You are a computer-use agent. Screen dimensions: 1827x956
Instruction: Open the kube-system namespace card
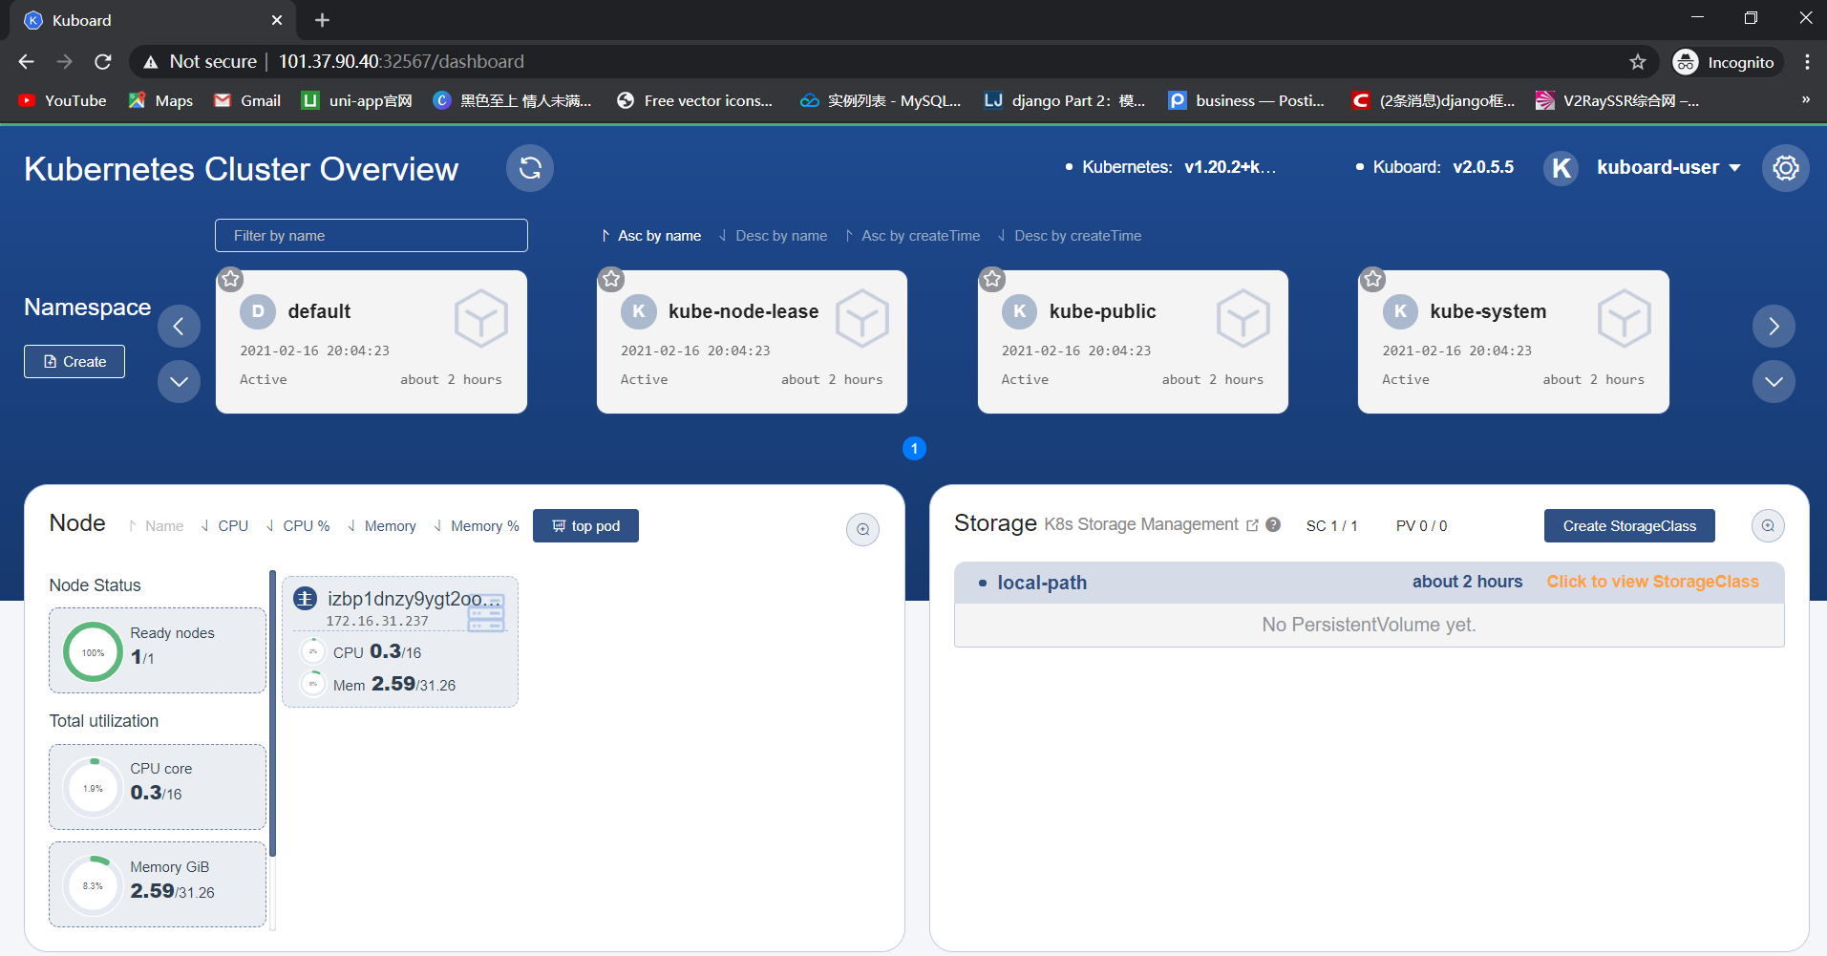pos(1514,342)
